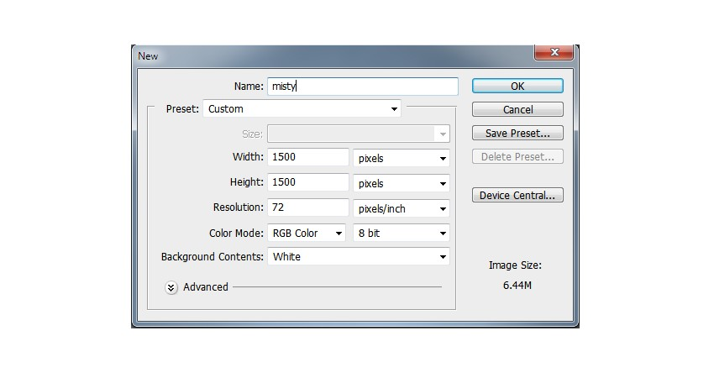Image resolution: width=714 pixels, height=378 pixels.
Task: Click the OK button
Action: pos(517,86)
